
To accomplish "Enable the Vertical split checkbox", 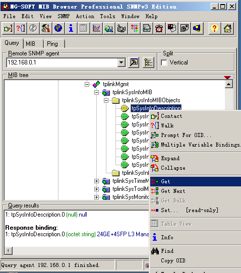I will 164,62.
